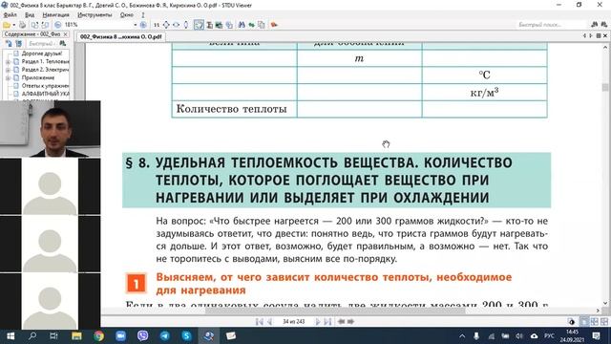The height and width of the screenshot is (344, 611).
Task: Click the navigate forward arrow in status bar
Action: click(x=350, y=321)
